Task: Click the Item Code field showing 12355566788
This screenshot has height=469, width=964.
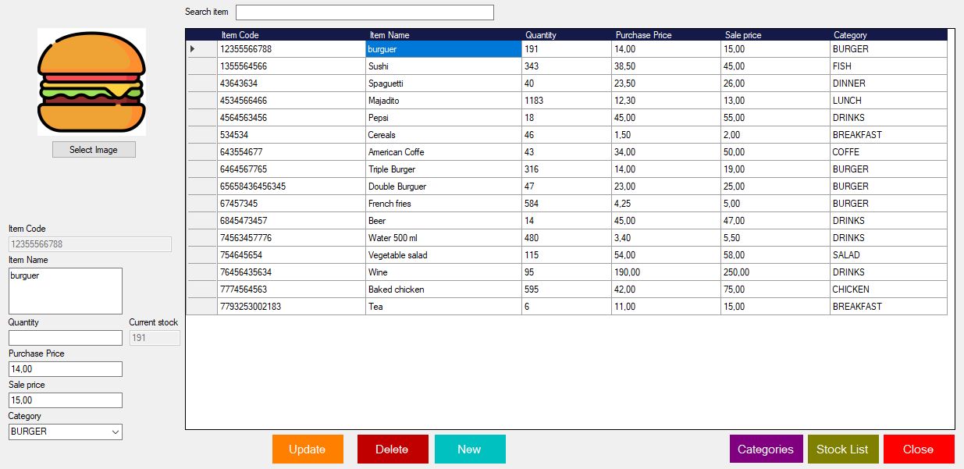Action: point(90,244)
